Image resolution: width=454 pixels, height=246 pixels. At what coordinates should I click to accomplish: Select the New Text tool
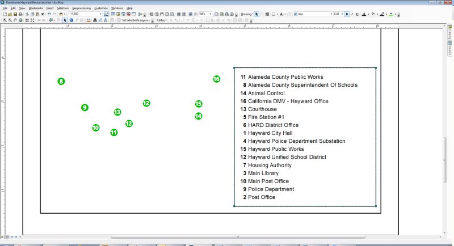pos(281,14)
